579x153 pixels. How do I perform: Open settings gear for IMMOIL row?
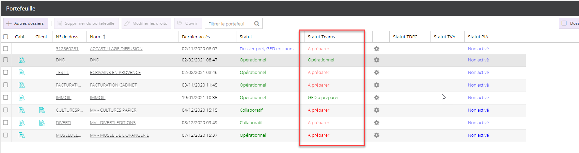[376, 98]
